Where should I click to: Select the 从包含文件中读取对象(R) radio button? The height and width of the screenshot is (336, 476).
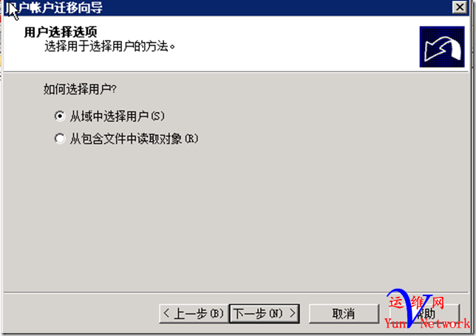(60, 139)
